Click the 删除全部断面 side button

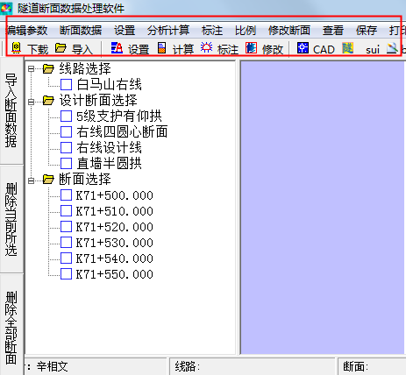(x=11, y=325)
